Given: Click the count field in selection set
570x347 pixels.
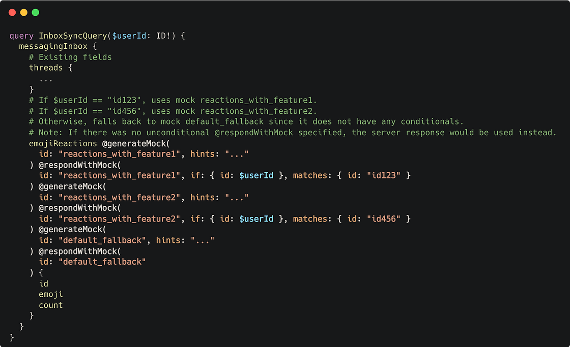Looking at the screenshot, I should point(51,305).
